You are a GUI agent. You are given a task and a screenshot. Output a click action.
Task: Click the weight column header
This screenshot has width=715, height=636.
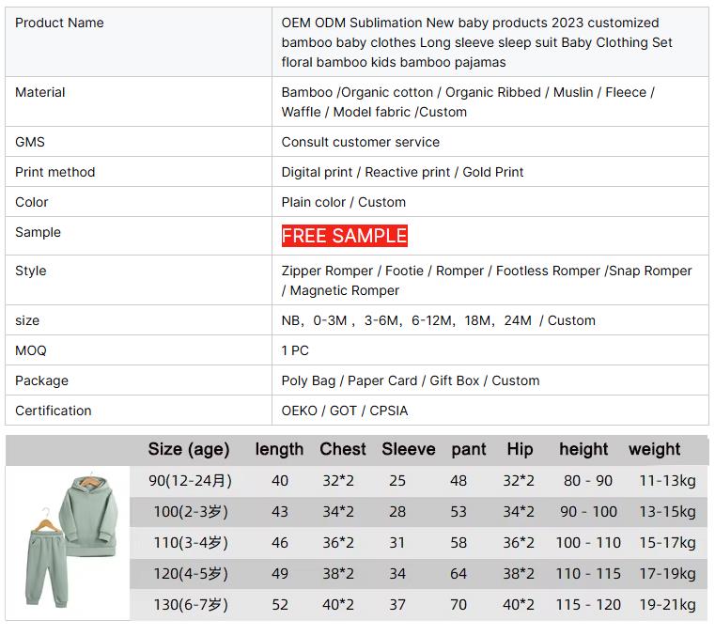tap(655, 449)
